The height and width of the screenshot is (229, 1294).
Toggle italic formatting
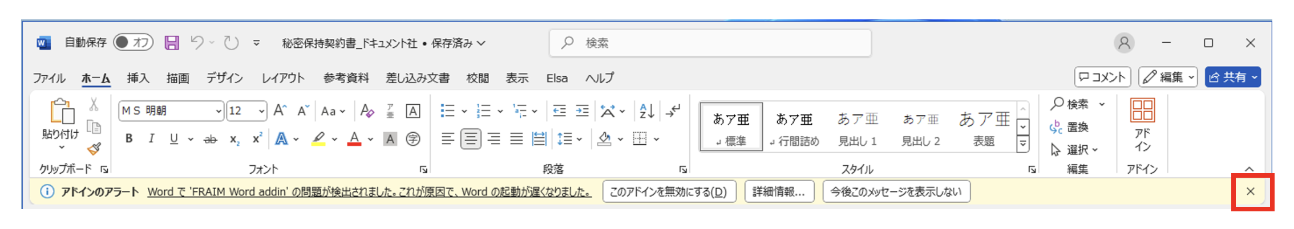(x=151, y=139)
